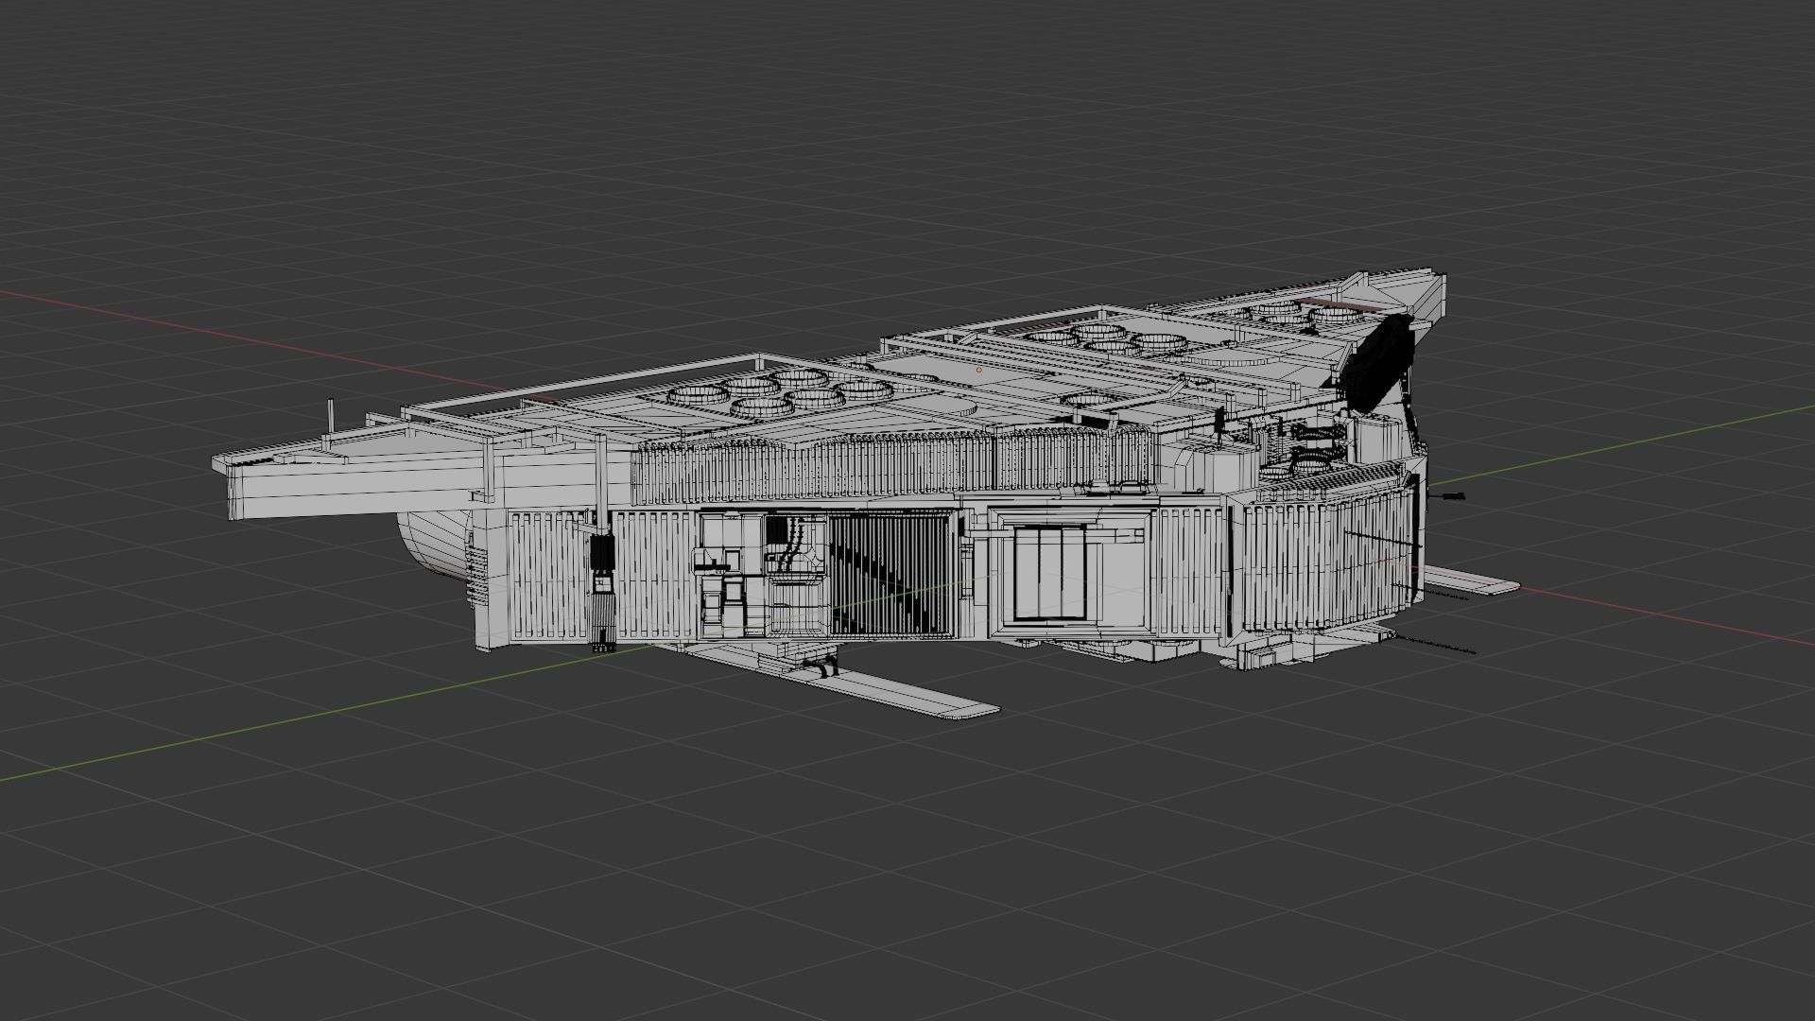The width and height of the screenshot is (1815, 1021).
Task: Select the black radar dish on the ship
Action: [x=1379, y=365]
